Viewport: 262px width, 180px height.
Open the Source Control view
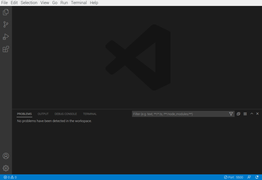pyautogui.click(x=6, y=24)
